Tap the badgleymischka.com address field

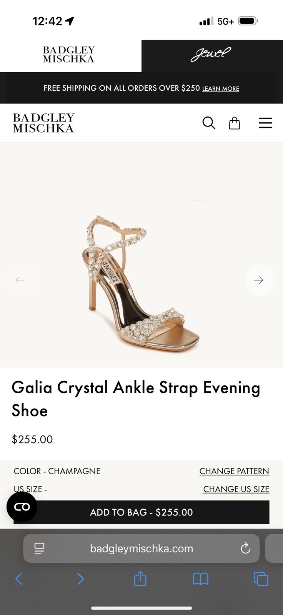pyautogui.click(x=141, y=549)
